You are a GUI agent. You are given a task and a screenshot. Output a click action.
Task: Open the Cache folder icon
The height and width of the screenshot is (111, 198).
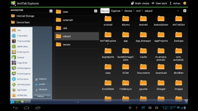pyautogui.click(x=143, y=51)
